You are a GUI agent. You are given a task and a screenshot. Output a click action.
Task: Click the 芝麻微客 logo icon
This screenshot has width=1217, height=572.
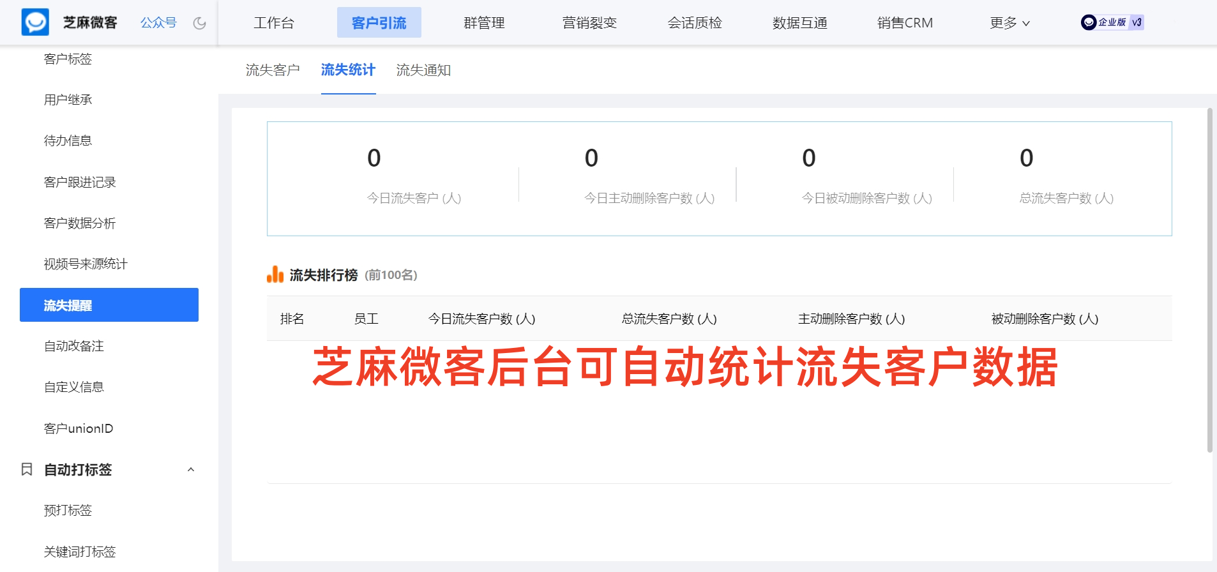pyautogui.click(x=35, y=22)
